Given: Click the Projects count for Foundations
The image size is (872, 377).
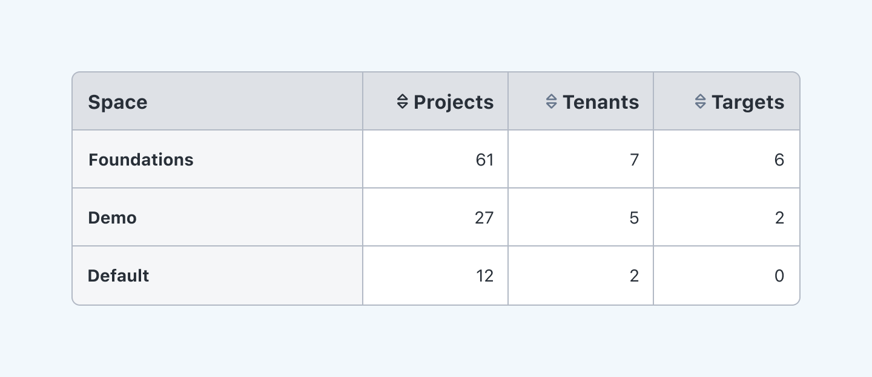Looking at the screenshot, I should coord(485,159).
